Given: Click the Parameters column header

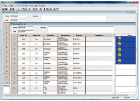Looking at the screenshot, I should coord(65,35).
